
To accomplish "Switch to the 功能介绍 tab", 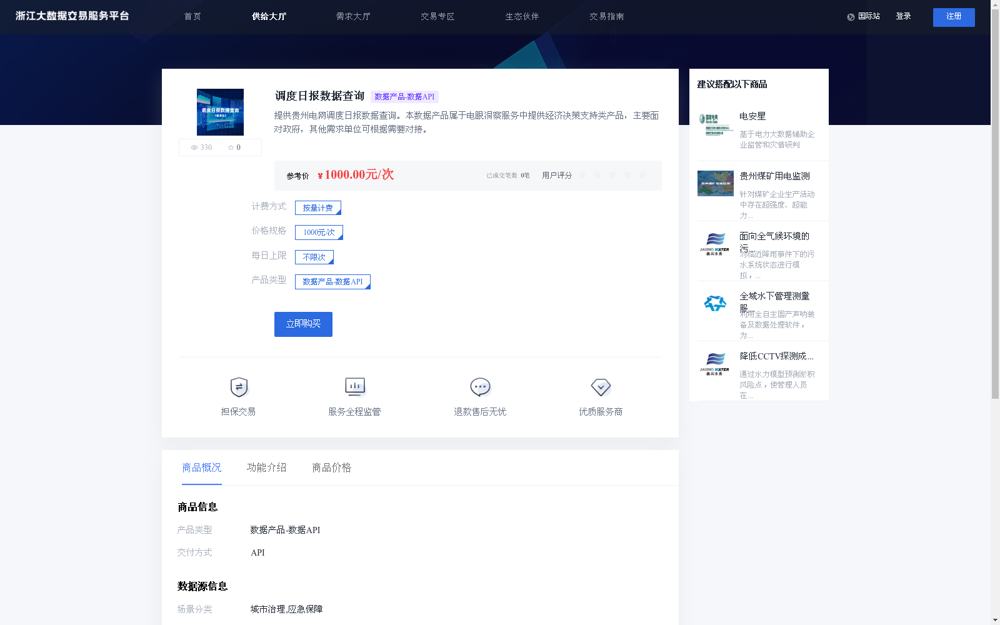I will tap(267, 467).
